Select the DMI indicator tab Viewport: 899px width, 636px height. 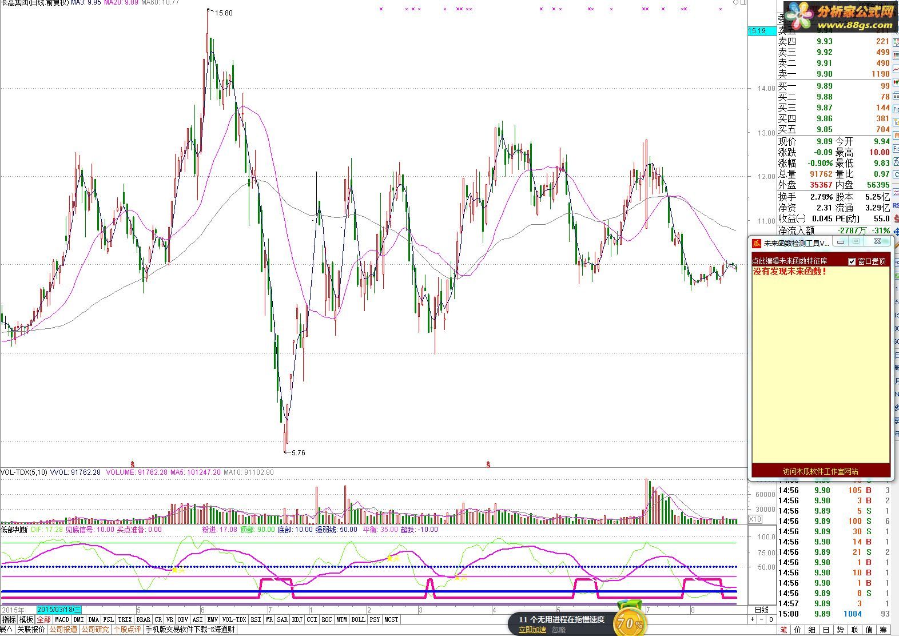[x=78, y=619]
